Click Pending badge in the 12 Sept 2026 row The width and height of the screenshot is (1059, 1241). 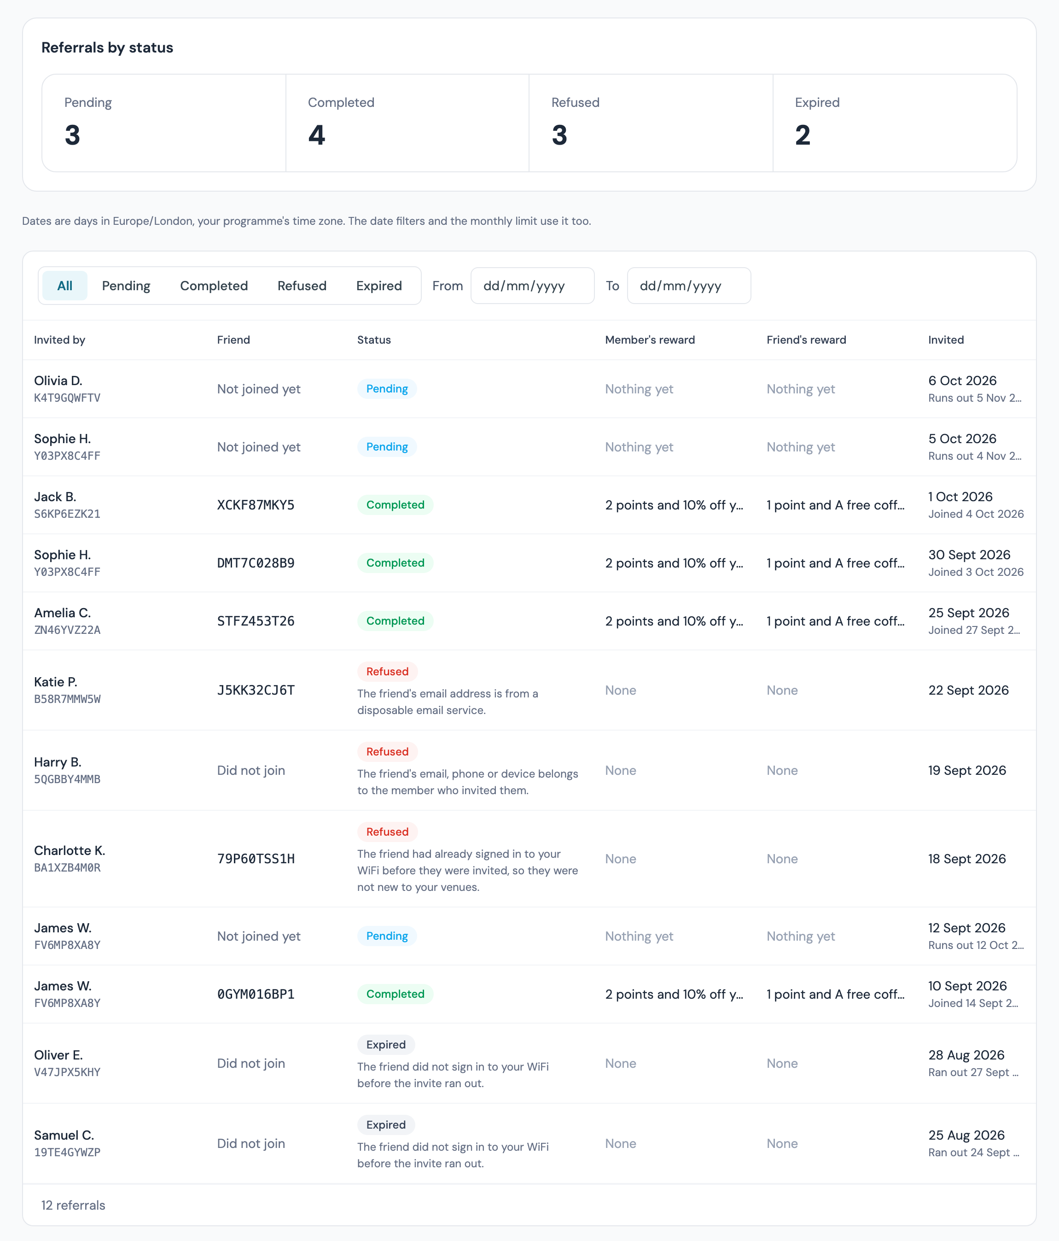click(387, 936)
